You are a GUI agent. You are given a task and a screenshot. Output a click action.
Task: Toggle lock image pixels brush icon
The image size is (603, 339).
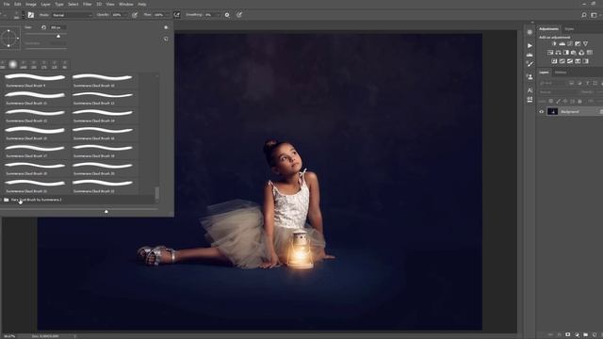(x=559, y=101)
